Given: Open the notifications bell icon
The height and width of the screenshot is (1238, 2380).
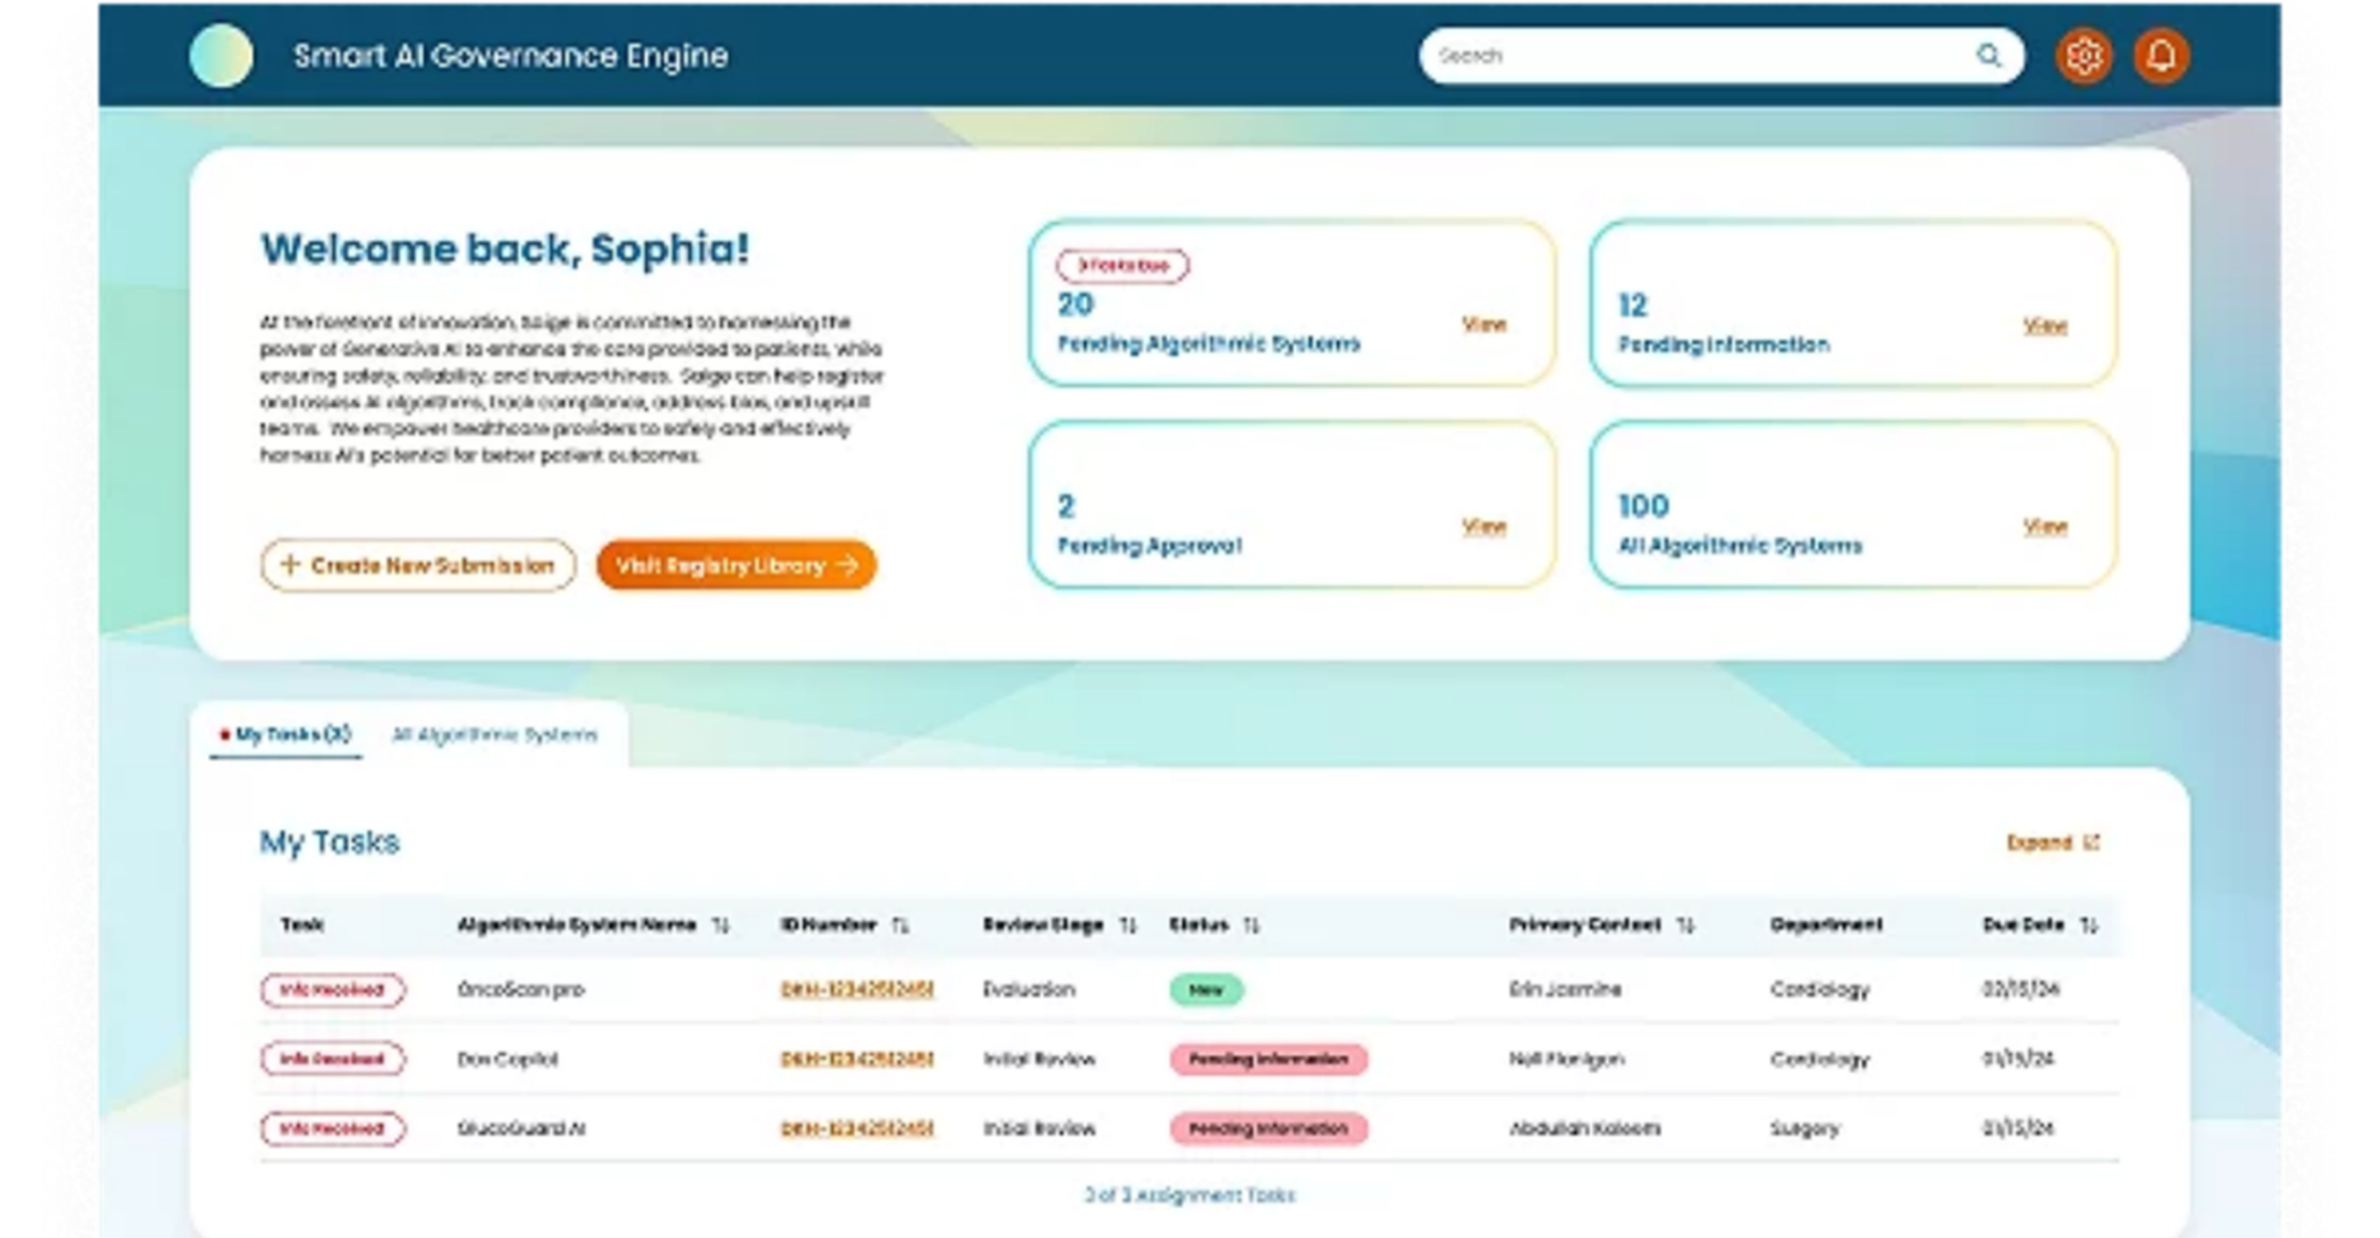Looking at the screenshot, I should pos(2162,55).
